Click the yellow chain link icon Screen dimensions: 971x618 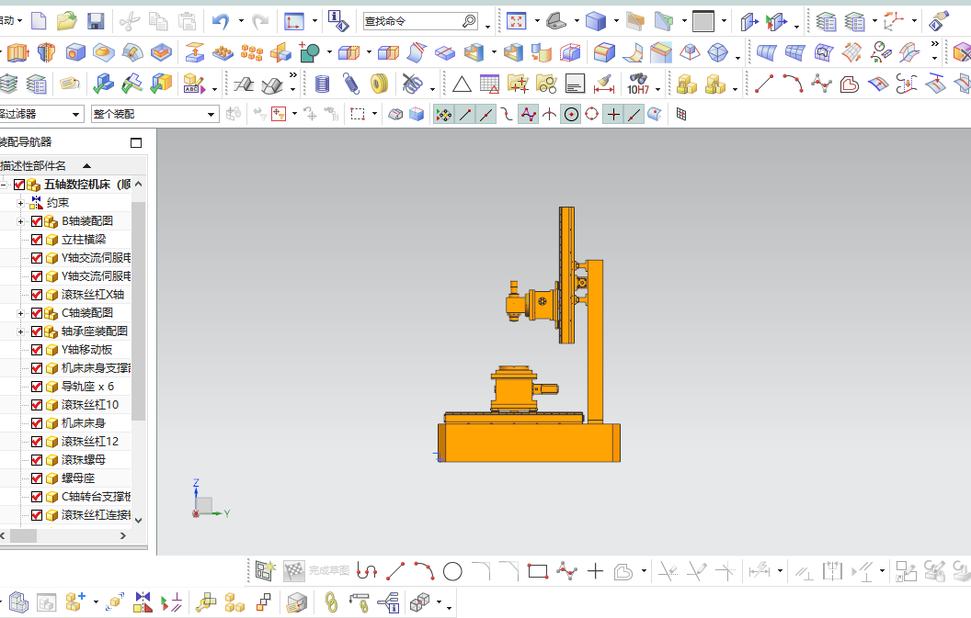pyautogui.click(x=331, y=601)
